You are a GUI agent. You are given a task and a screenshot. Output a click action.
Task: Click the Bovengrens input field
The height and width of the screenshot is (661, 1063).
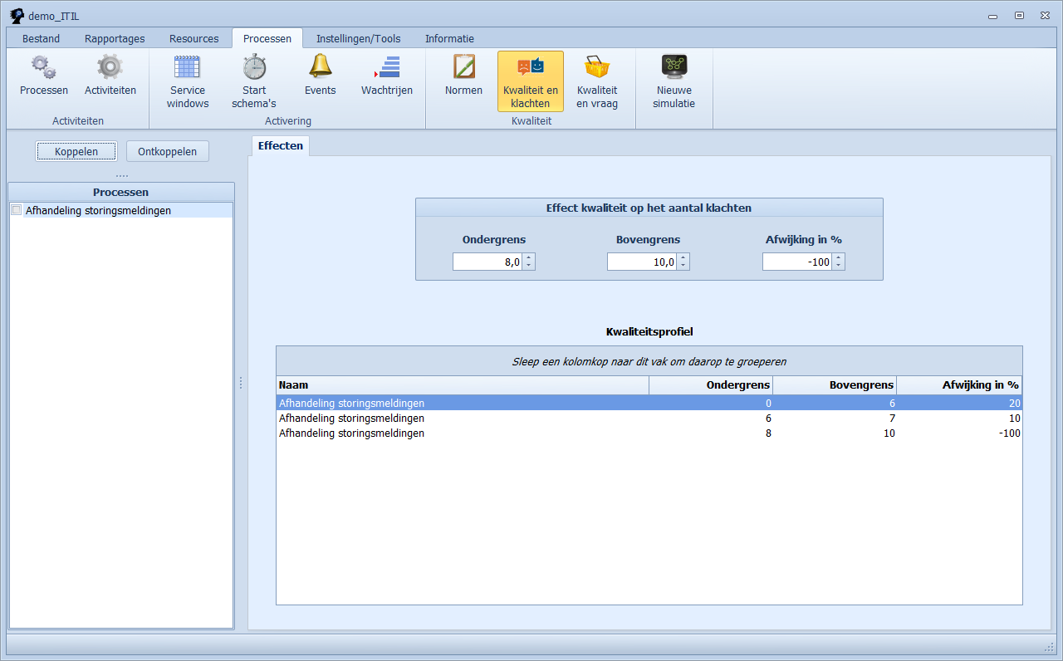point(642,262)
